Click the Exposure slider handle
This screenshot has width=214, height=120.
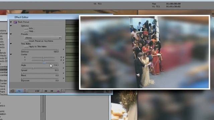click(x=22, y=79)
